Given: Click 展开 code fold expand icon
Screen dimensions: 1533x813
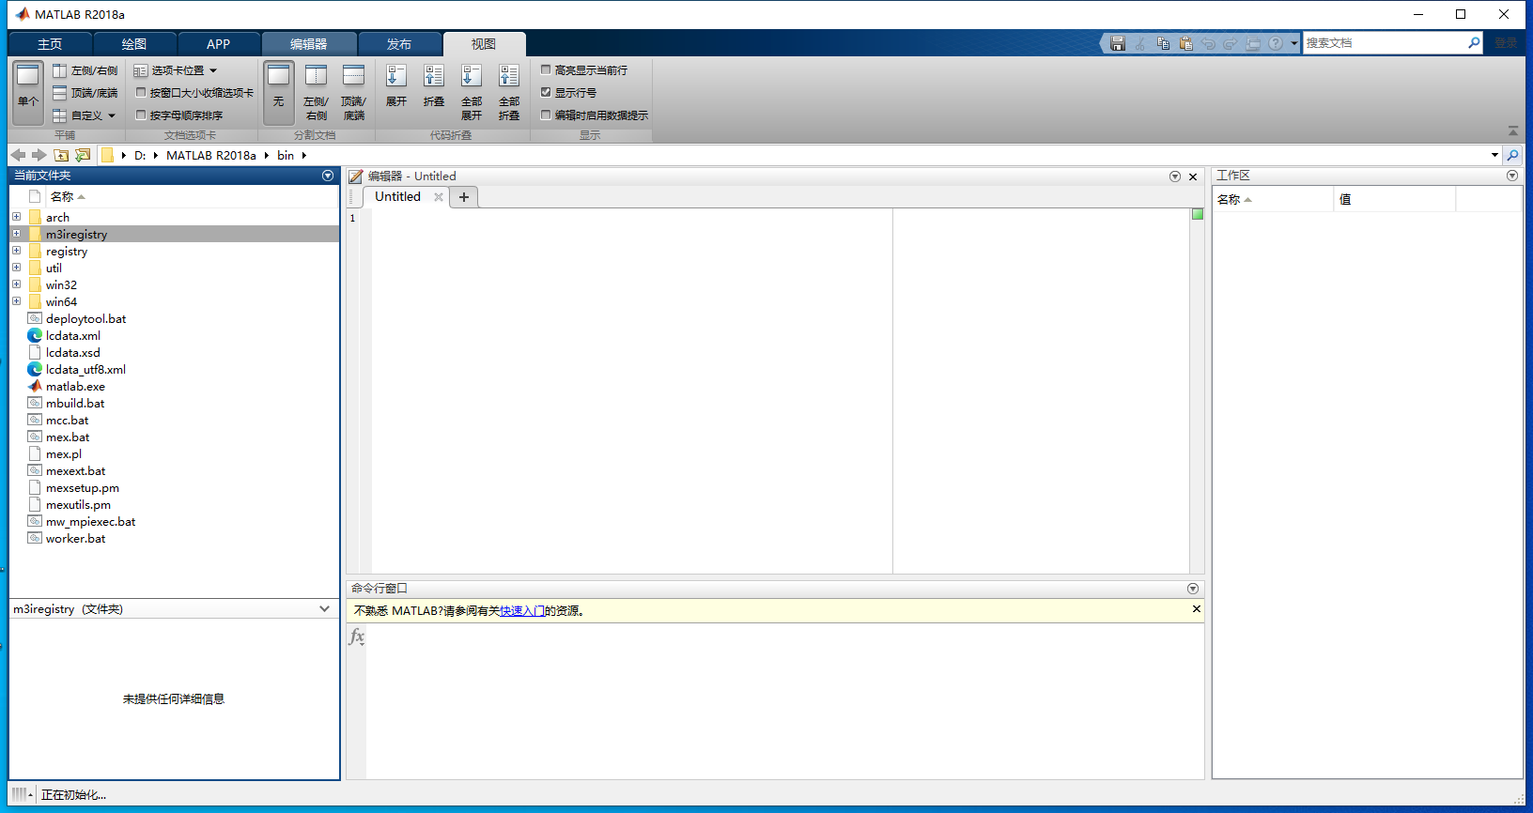Looking at the screenshot, I should point(396,86).
